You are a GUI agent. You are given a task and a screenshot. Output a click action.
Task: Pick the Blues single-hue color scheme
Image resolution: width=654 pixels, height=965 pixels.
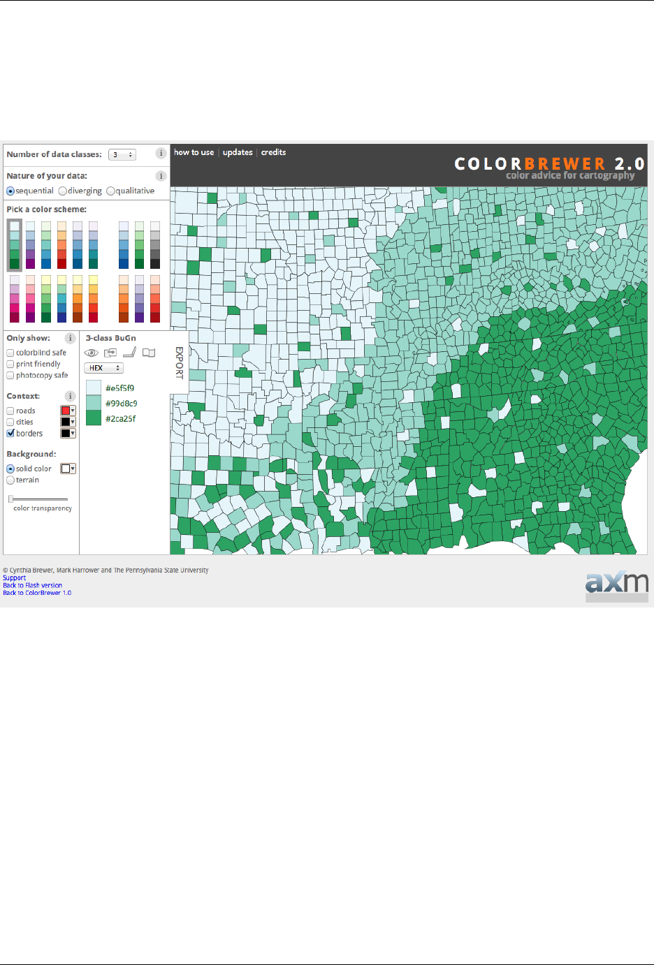pyautogui.click(x=124, y=245)
